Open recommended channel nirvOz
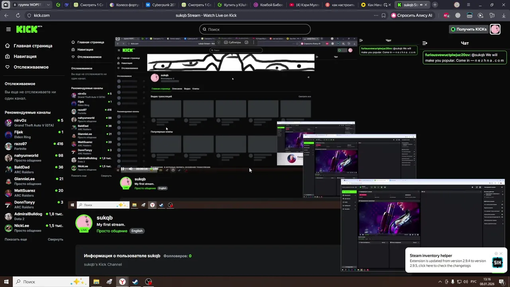The height and width of the screenshot is (287, 510). pos(34,123)
